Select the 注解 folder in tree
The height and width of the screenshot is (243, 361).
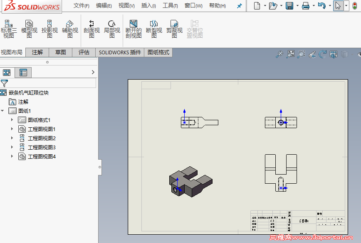tap(23, 102)
